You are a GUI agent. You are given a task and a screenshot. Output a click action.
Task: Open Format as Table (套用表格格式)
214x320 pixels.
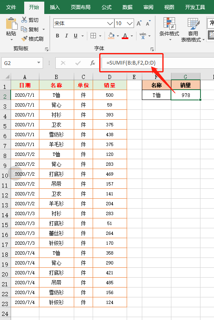(x=193, y=30)
